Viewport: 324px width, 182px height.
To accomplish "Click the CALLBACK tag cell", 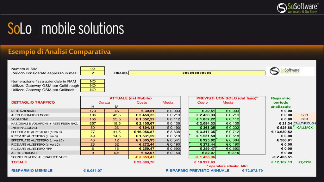I will (305, 128).
